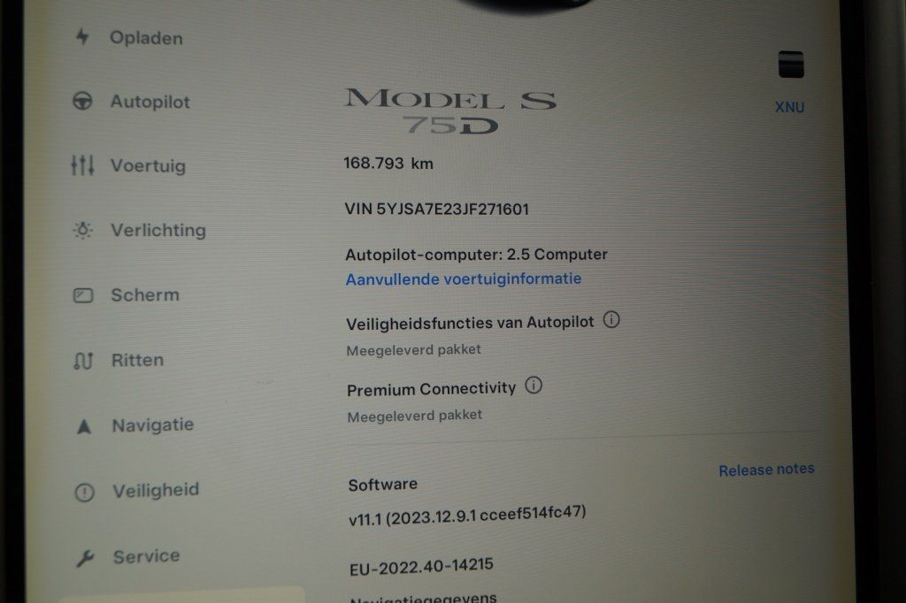Choose the Scherm display icon

(x=83, y=295)
